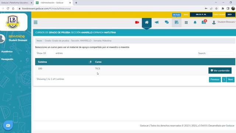Go to browser home page
The height and width of the screenshot is (133, 236).
13,8
